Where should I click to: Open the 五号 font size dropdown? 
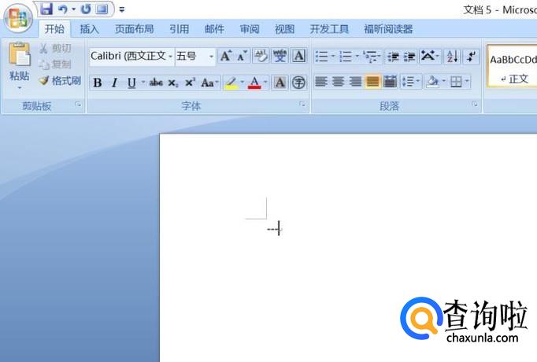[x=211, y=57]
